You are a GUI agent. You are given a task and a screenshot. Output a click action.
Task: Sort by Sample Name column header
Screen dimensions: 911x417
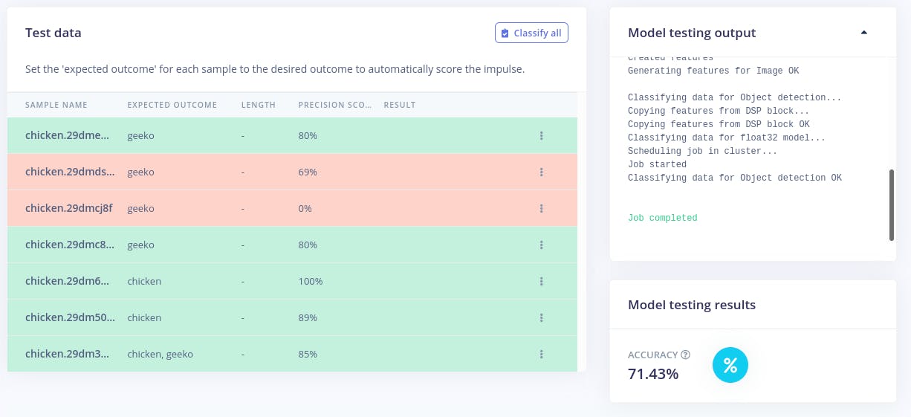(x=56, y=105)
